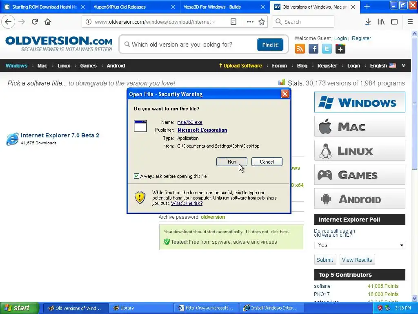The height and width of the screenshot is (314, 418).
Task: Click the Login link beside Welcome Guest
Action: click(x=340, y=38)
